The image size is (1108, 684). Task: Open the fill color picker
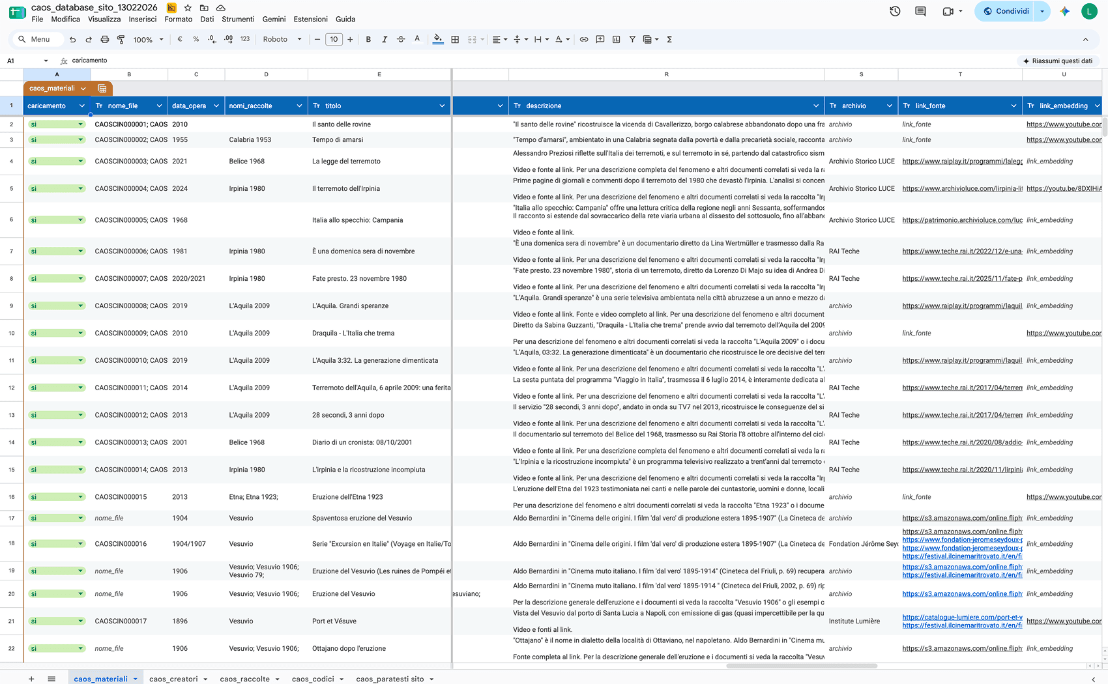(438, 40)
